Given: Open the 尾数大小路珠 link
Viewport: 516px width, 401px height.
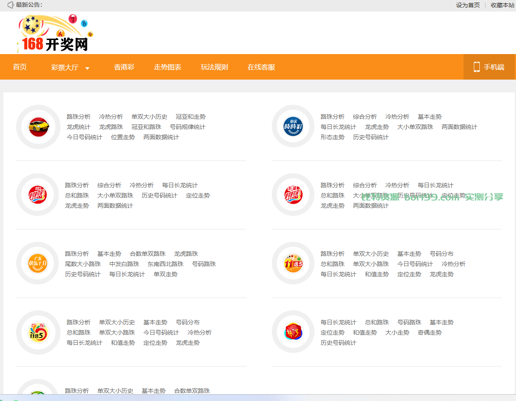Looking at the screenshot, I should tap(83, 264).
